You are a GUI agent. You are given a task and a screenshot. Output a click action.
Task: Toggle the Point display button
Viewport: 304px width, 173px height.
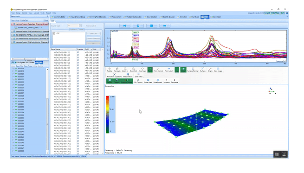150,70
